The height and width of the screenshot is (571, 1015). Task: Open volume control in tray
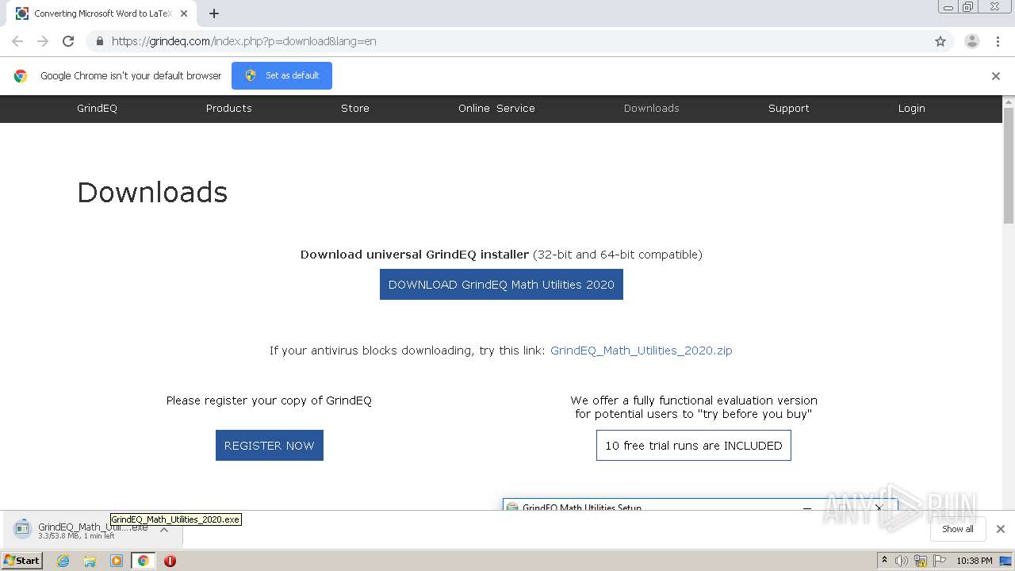pyautogui.click(x=902, y=561)
